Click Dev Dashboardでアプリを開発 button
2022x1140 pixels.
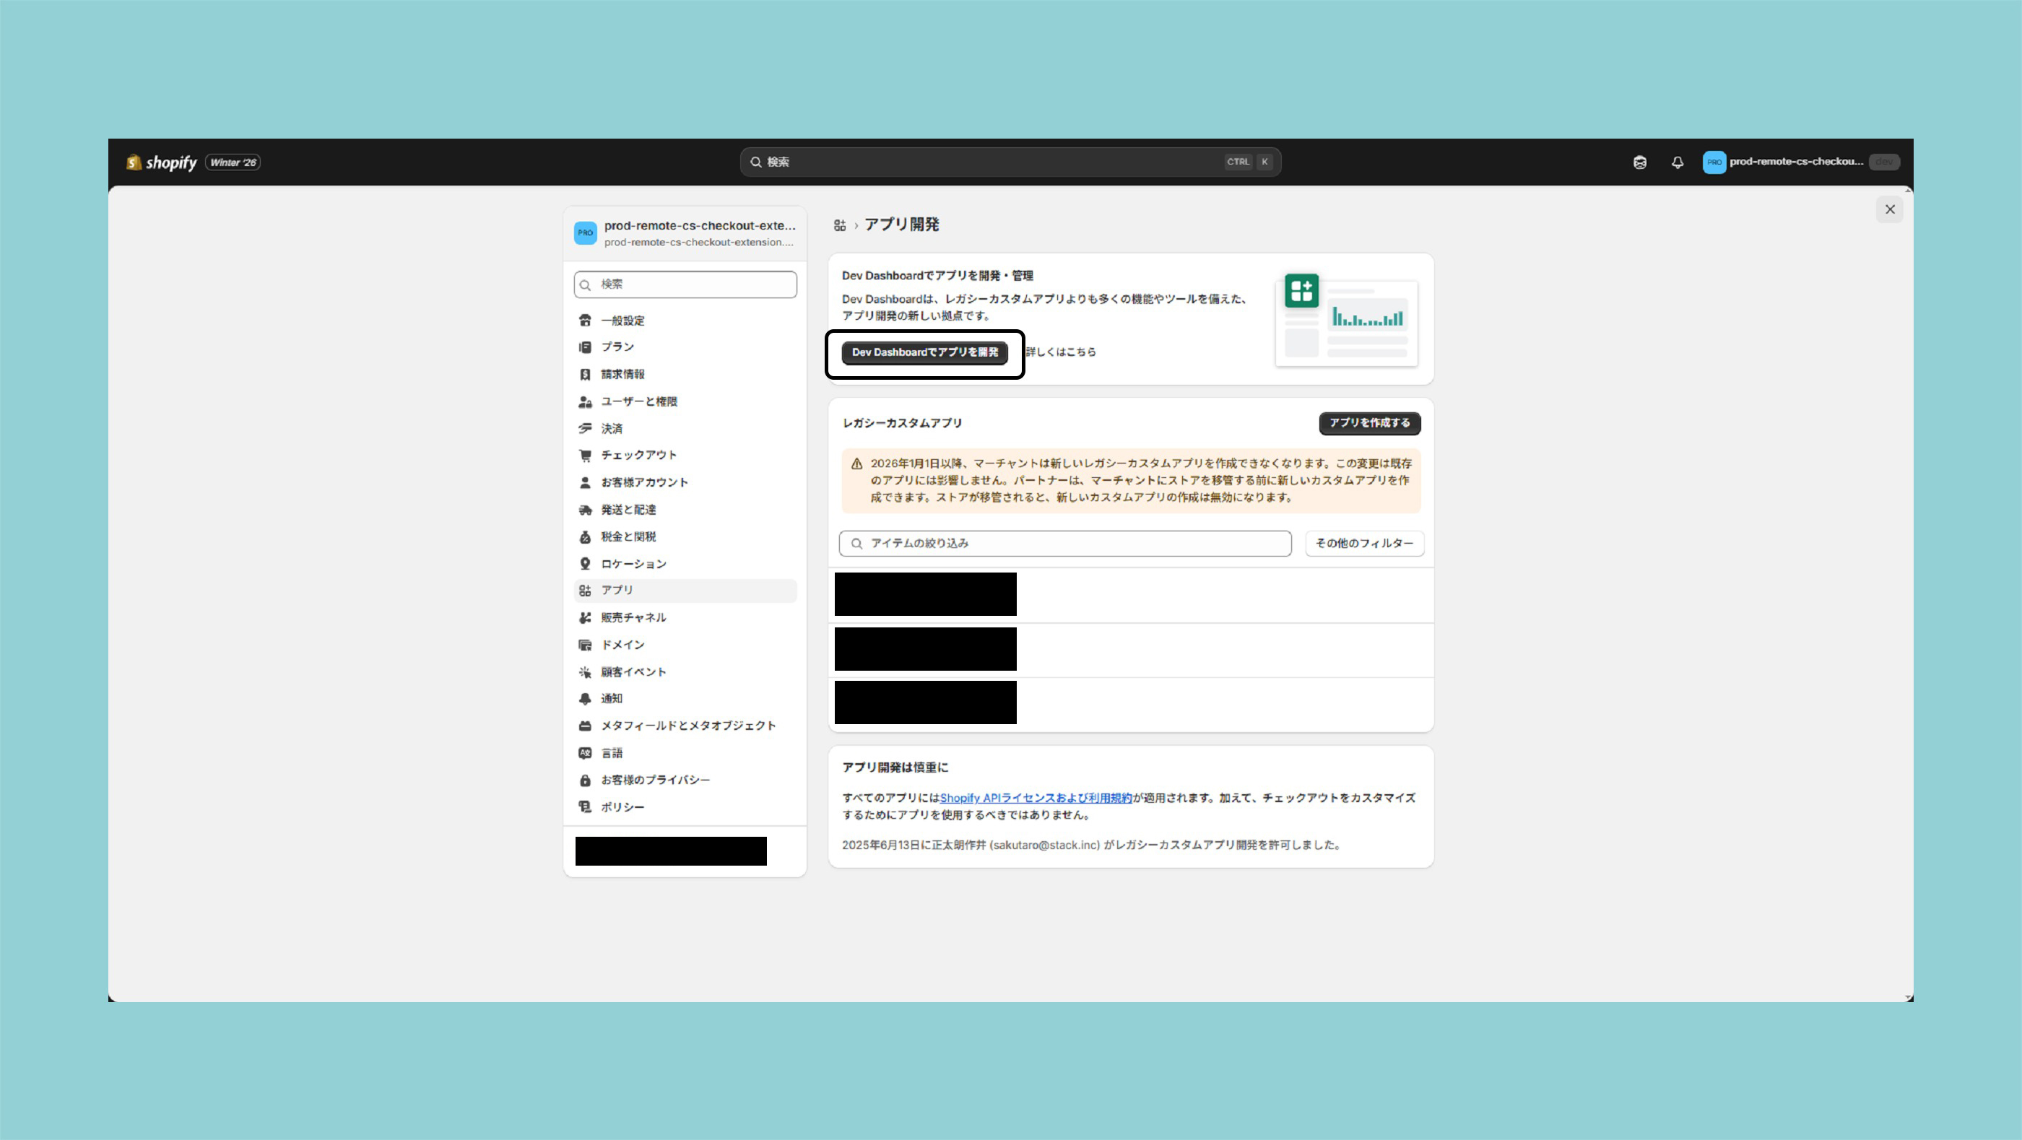pyautogui.click(x=924, y=352)
